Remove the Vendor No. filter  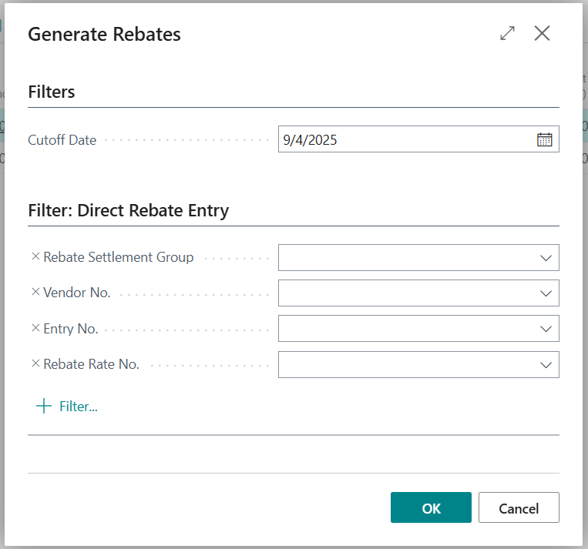(35, 293)
